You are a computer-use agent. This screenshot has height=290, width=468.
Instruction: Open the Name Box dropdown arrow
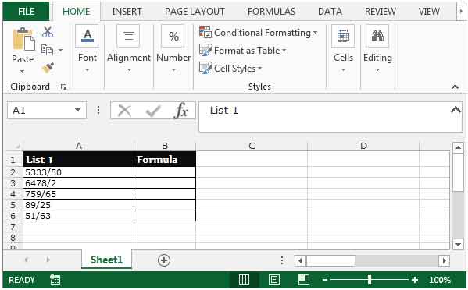(77, 110)
